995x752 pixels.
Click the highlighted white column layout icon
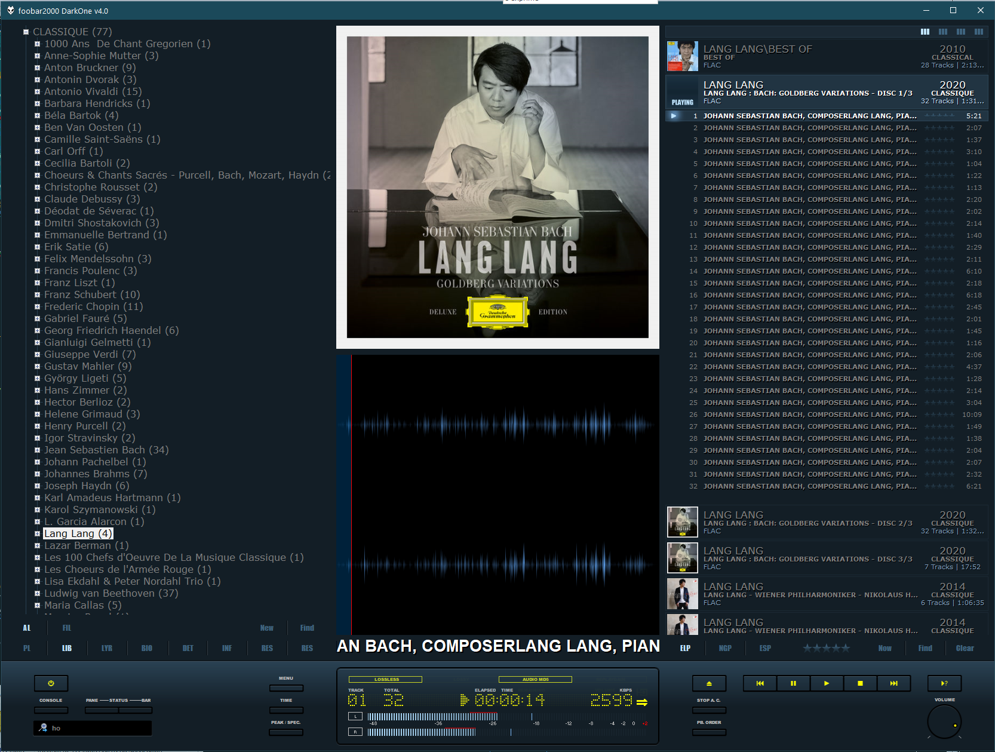(925, 32)
